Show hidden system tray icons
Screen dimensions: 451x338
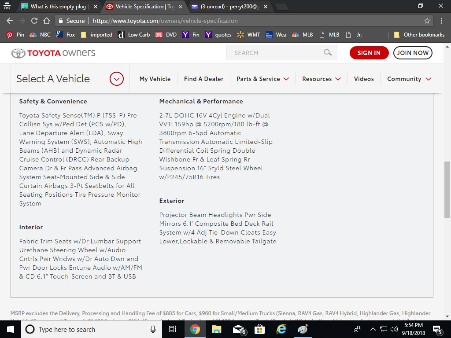[x=373, y=329]
